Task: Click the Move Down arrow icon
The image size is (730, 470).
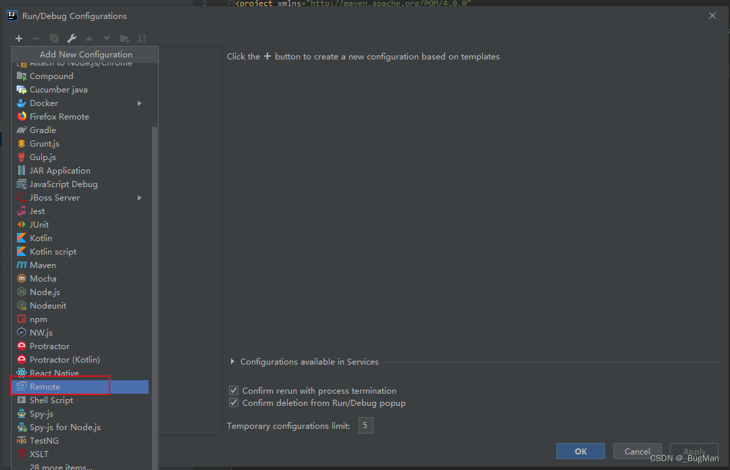Action: click(x=107, y=38)
